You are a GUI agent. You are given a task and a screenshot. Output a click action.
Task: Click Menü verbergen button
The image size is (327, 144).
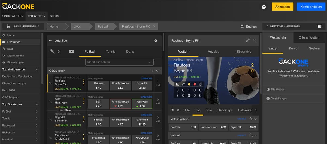[23, 26]
